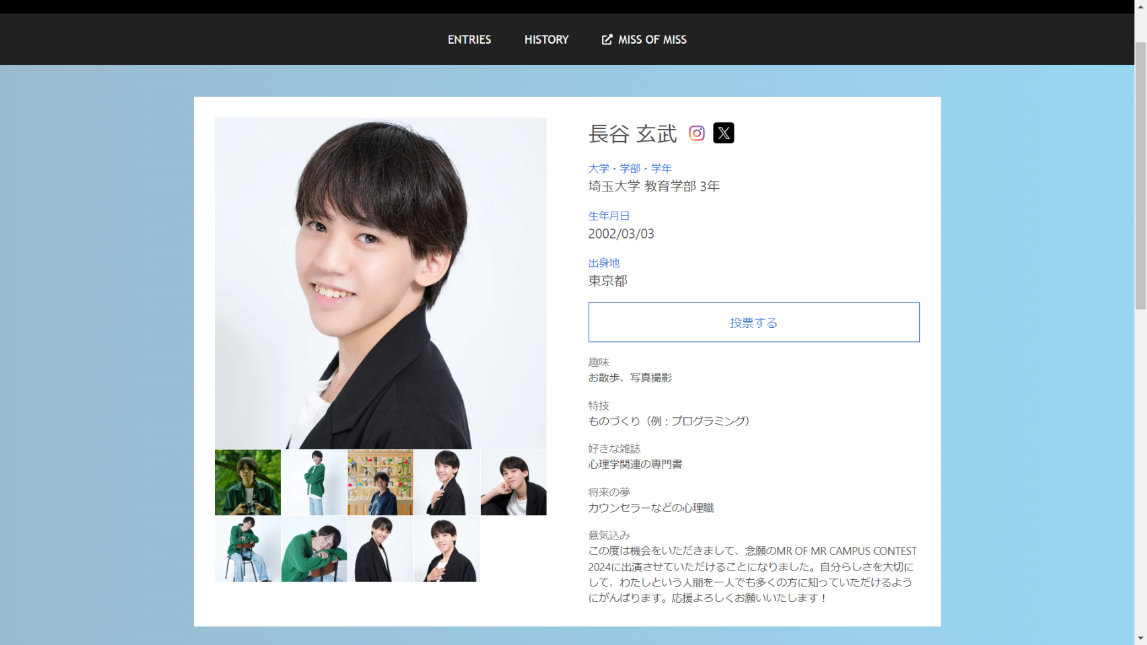Choose thumbnail with chin resting on hand
The height and width of the screenshot is (645, 1147).
pyautogui.click(x=513, y=482)
